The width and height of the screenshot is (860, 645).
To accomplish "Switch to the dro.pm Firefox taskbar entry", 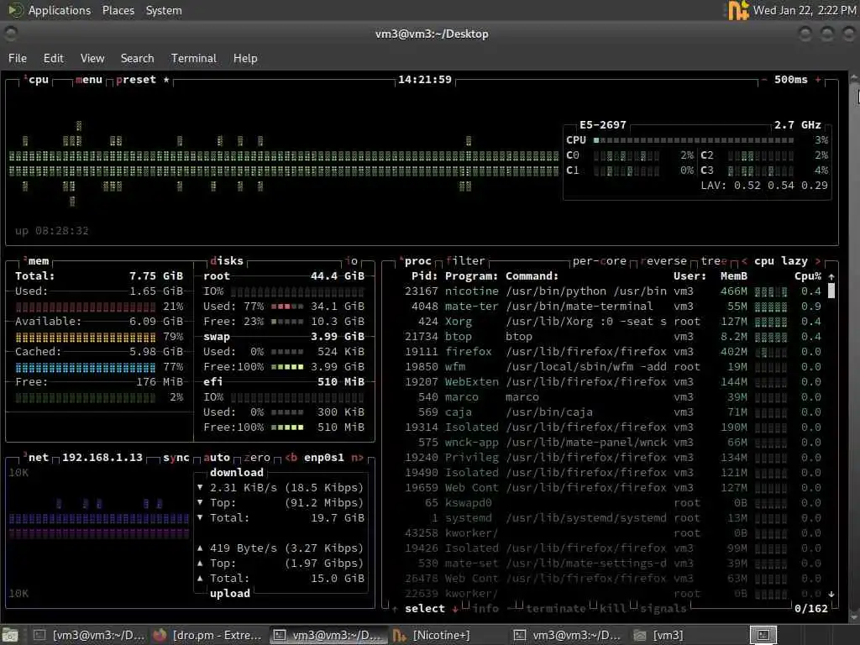I will click(208, 635).
